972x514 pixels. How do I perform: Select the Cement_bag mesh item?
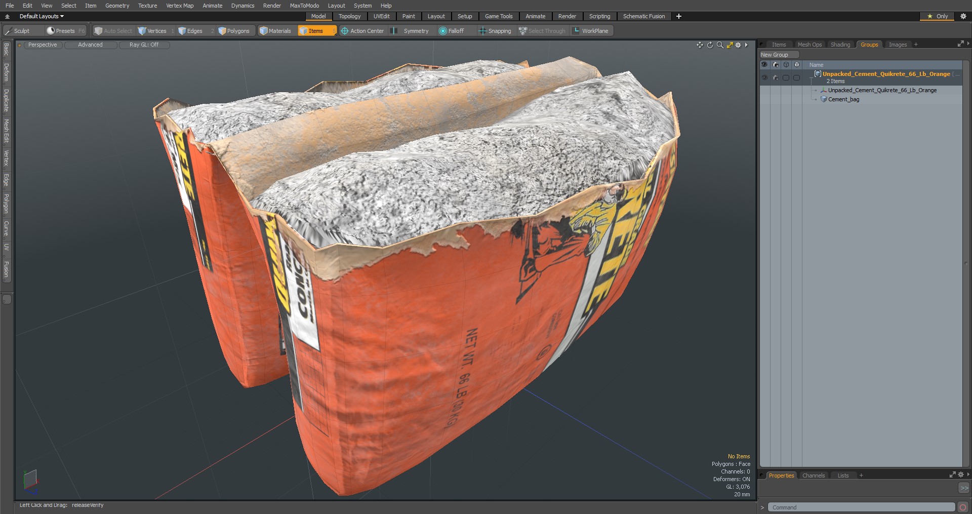(x=843, y=99)
